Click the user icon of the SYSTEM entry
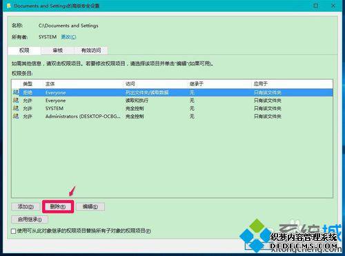This screenshot has height=256, width=345. click(16, 108)
